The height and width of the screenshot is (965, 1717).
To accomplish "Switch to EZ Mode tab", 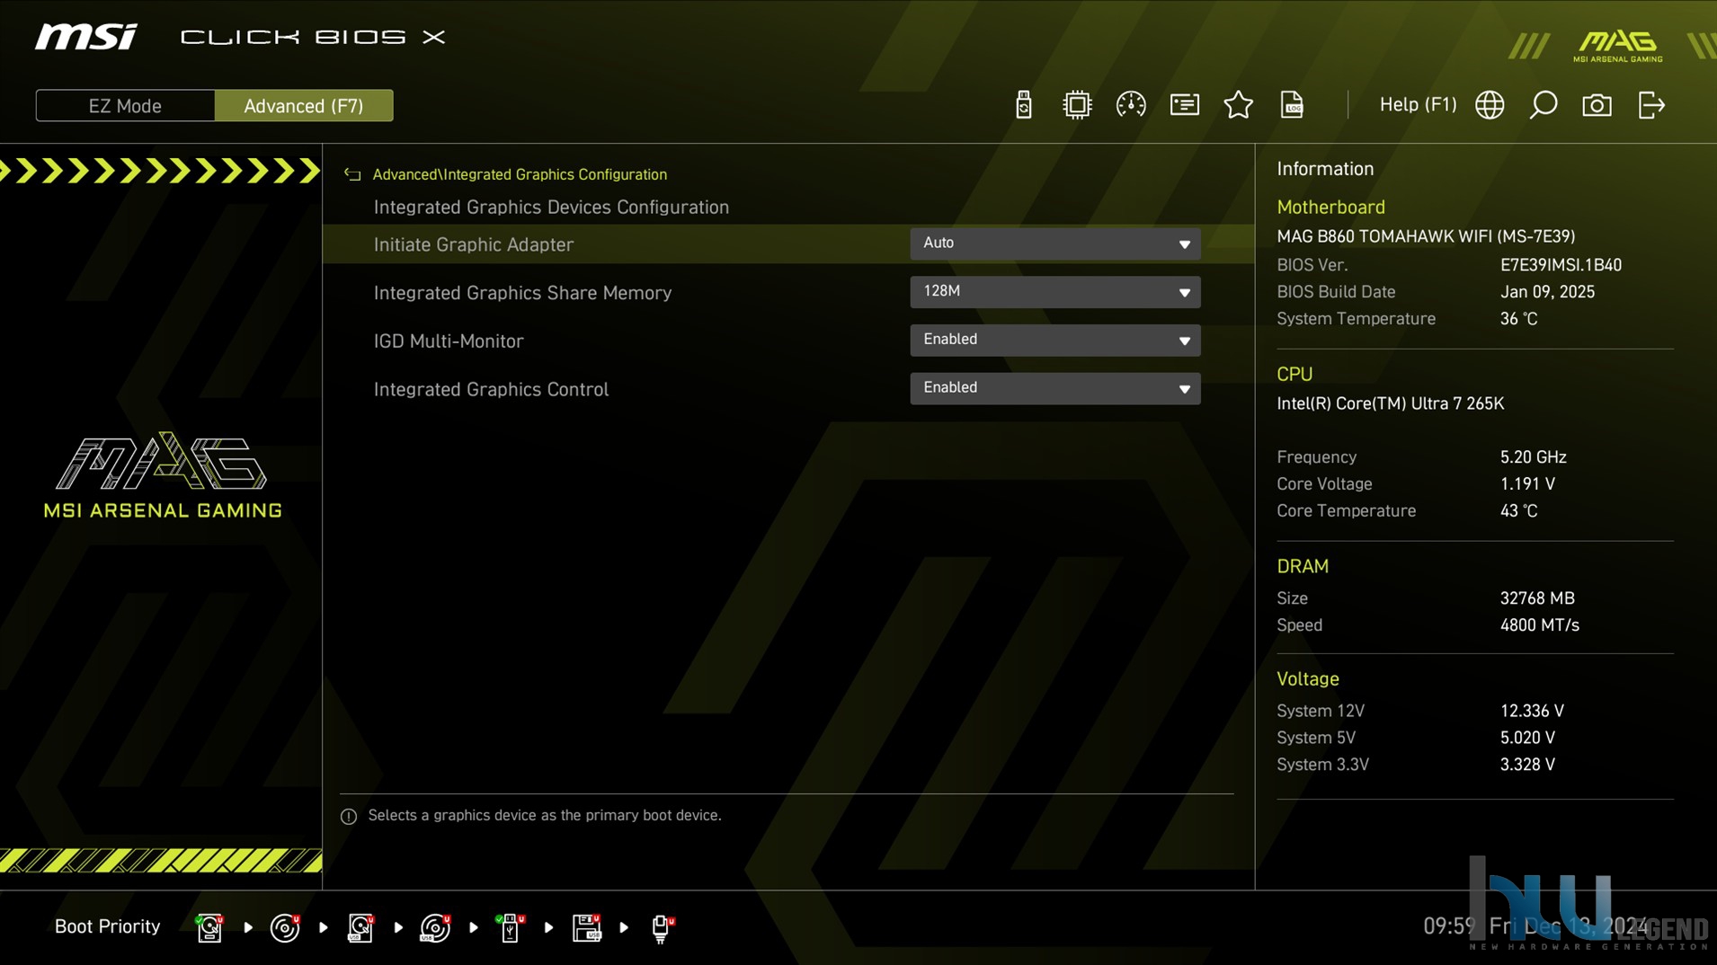I will [x=125, y=105].
